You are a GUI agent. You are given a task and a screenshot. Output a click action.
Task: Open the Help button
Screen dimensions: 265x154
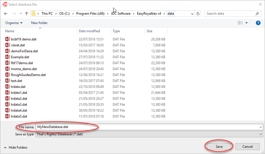(258, 23)
